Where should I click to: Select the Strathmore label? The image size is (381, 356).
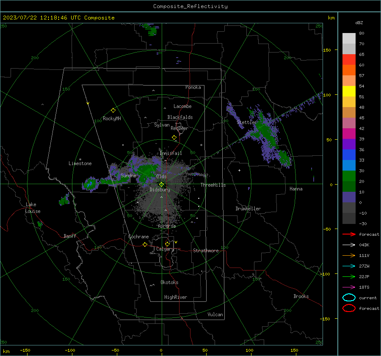pos(206,251)
